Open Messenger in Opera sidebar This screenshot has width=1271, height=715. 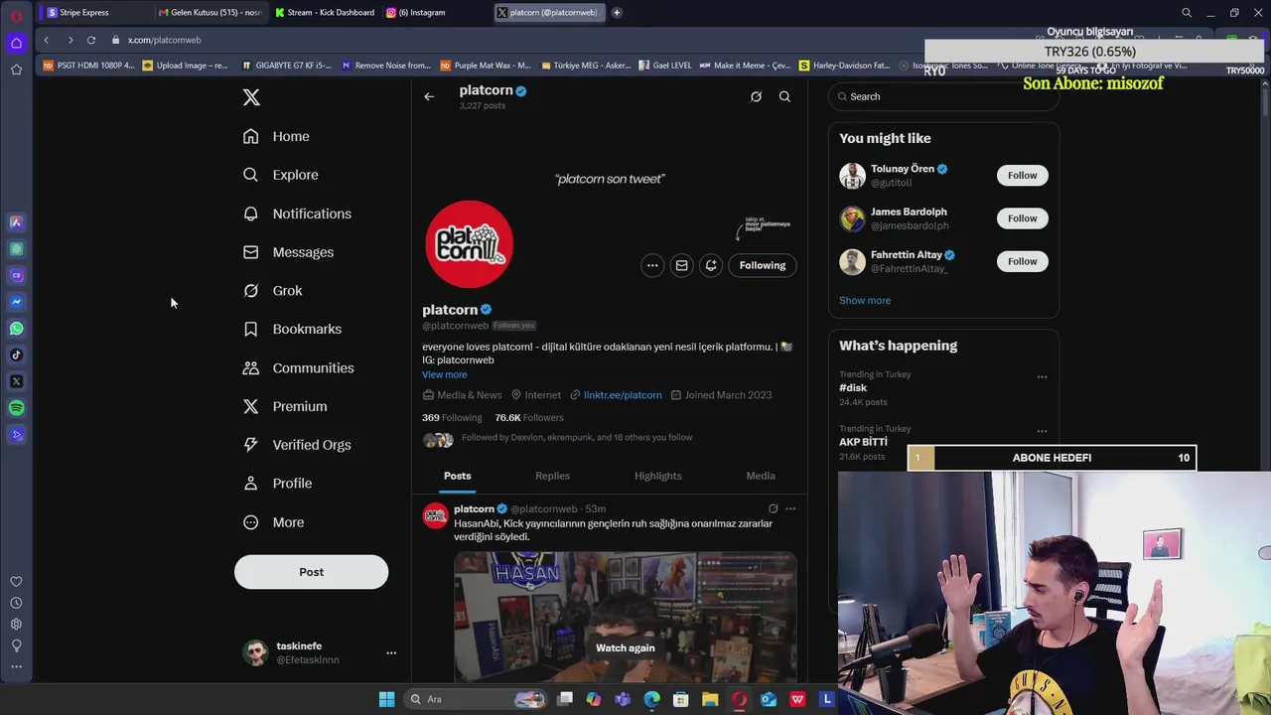tap(16, 302)
